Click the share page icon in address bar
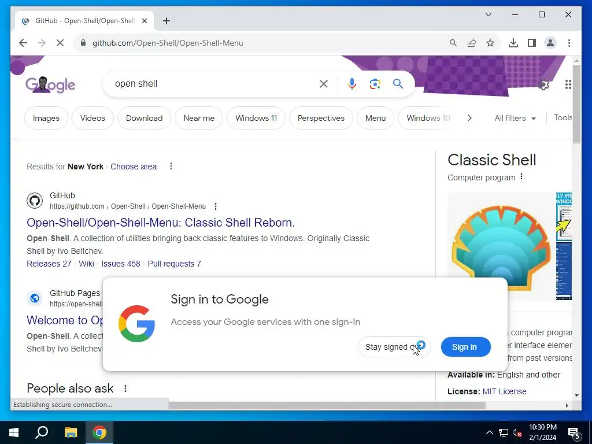 [x=472, y=43]
